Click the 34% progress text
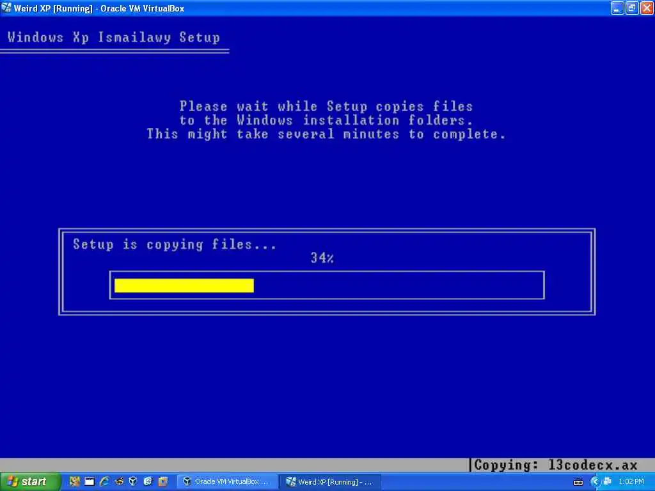 pyautogui.click(x=322, y=258)
